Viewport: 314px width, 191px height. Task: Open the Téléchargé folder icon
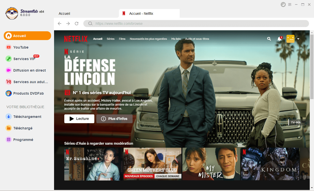coord(9,128)
